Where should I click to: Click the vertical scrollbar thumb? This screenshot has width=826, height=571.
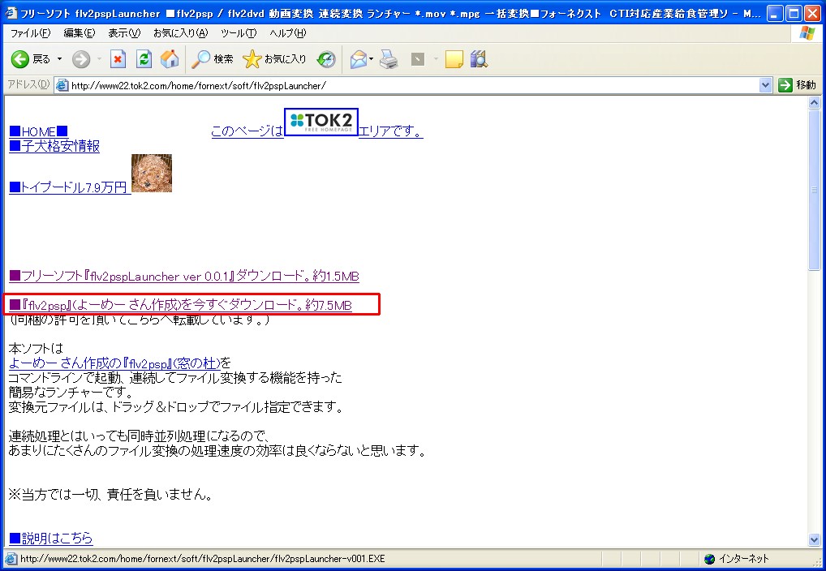(814, 190)
